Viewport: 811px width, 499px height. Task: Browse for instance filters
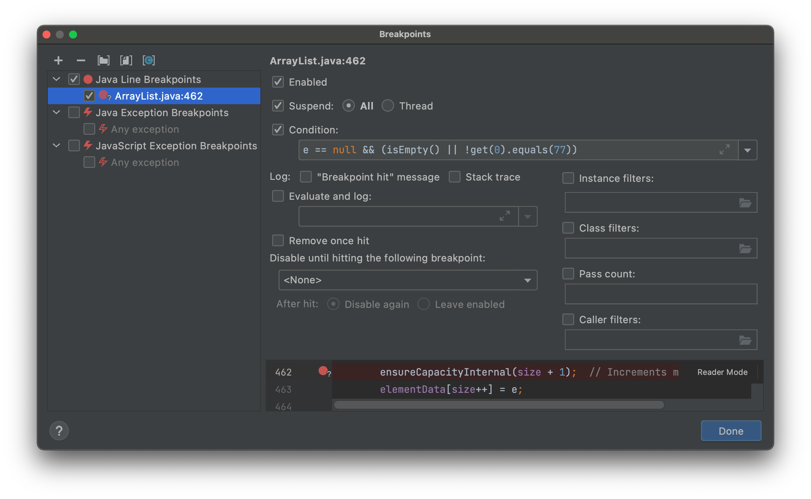[x=746, y=202]
